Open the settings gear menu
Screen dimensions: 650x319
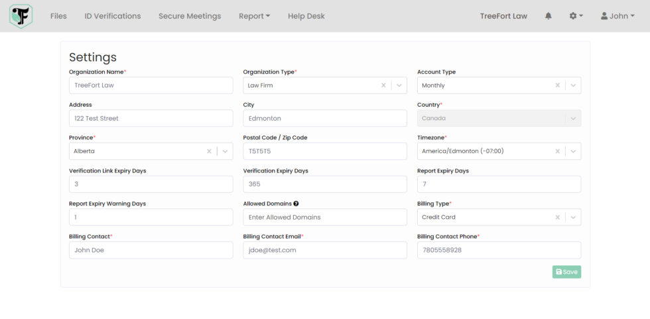click(576, 16)
